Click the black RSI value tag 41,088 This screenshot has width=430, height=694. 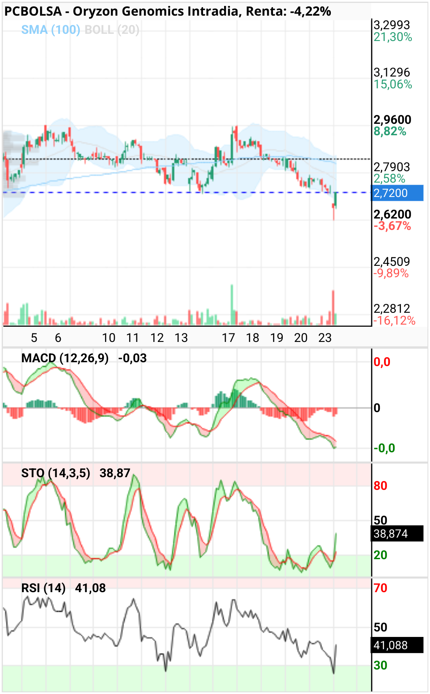point(397,645)
